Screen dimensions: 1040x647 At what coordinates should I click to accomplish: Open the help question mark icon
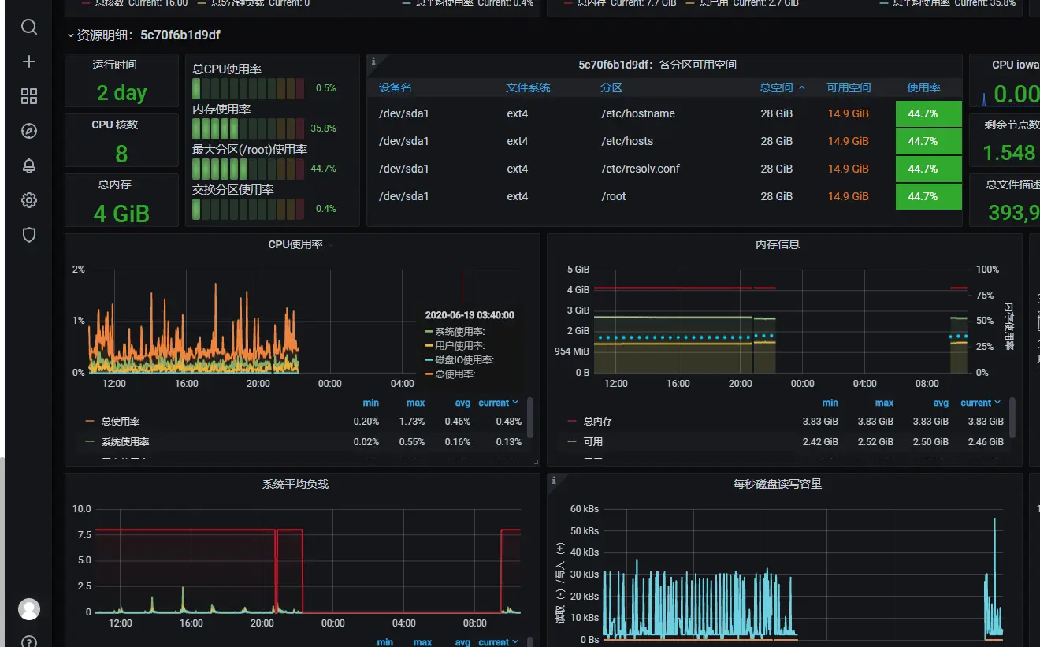tap(29, 641)
